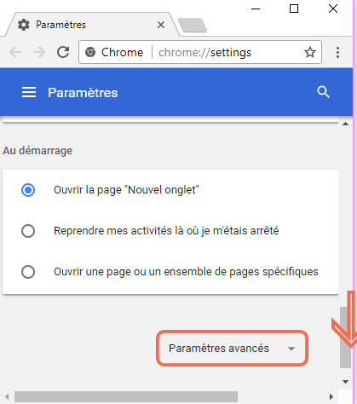Open Chrome's three-dot menu
The image size is (357, 404).
click(x=337, y=52)
